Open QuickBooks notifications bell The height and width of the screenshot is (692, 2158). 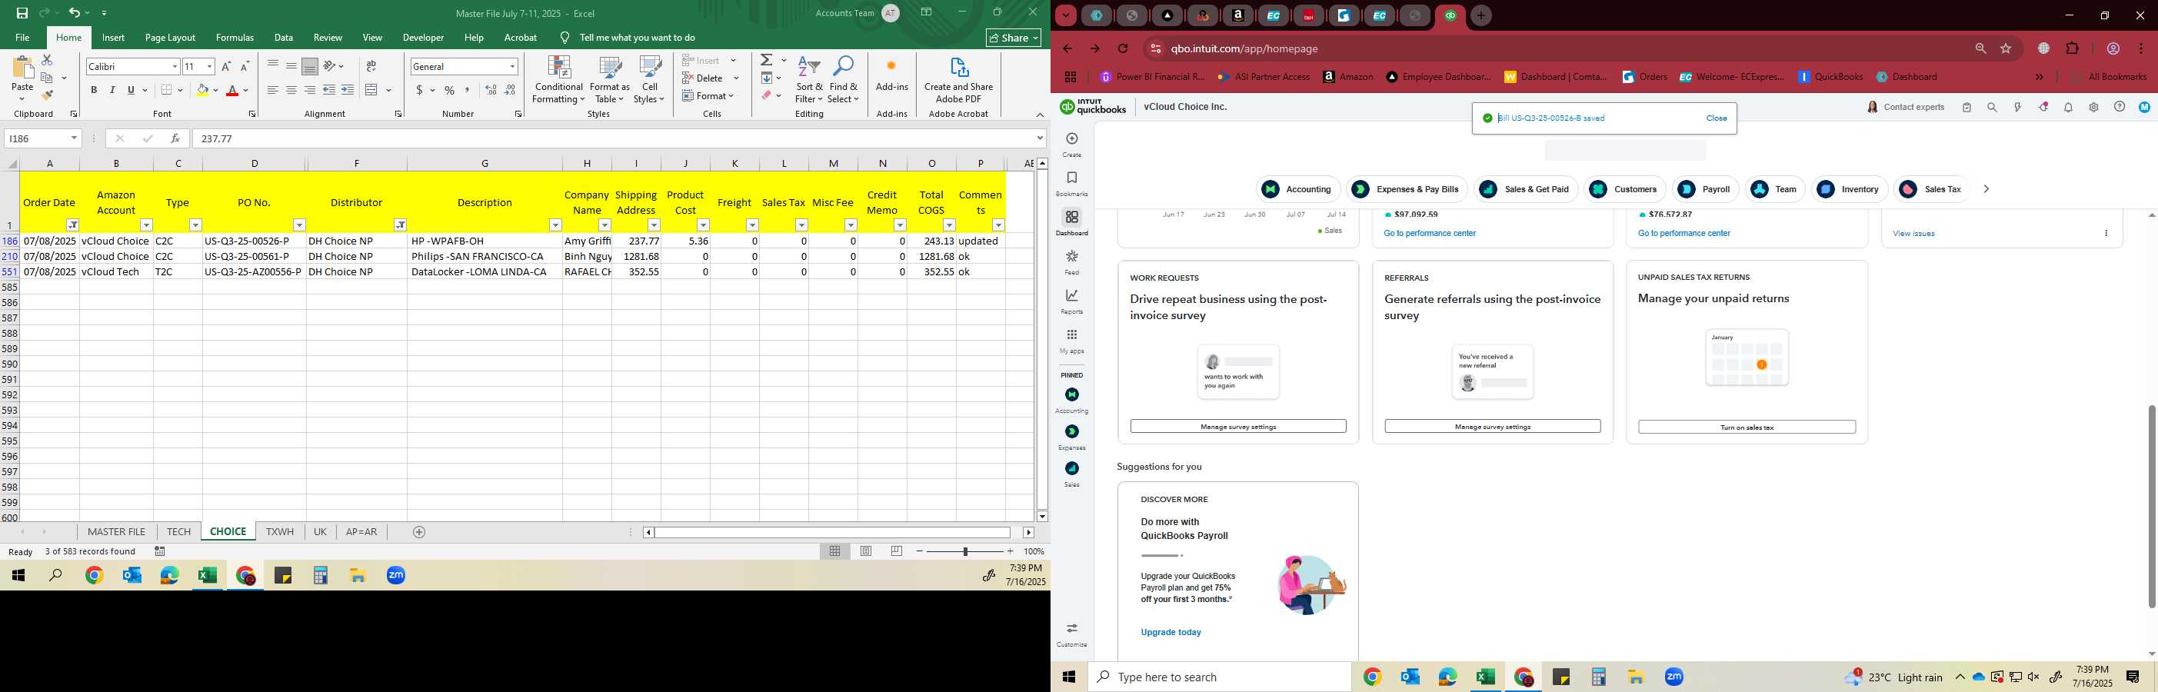[x=2068, y=107]
